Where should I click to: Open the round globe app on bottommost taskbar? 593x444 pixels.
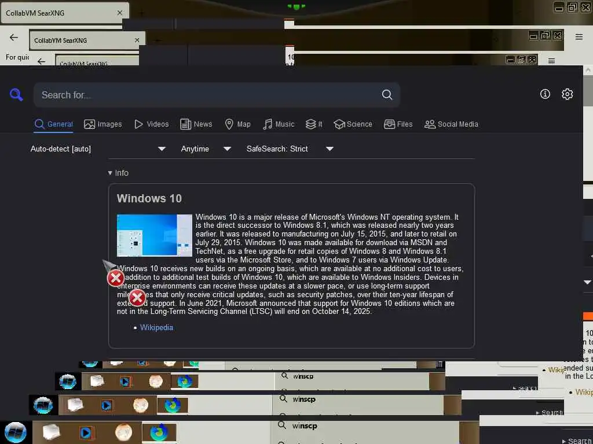[x=124, y=432]
